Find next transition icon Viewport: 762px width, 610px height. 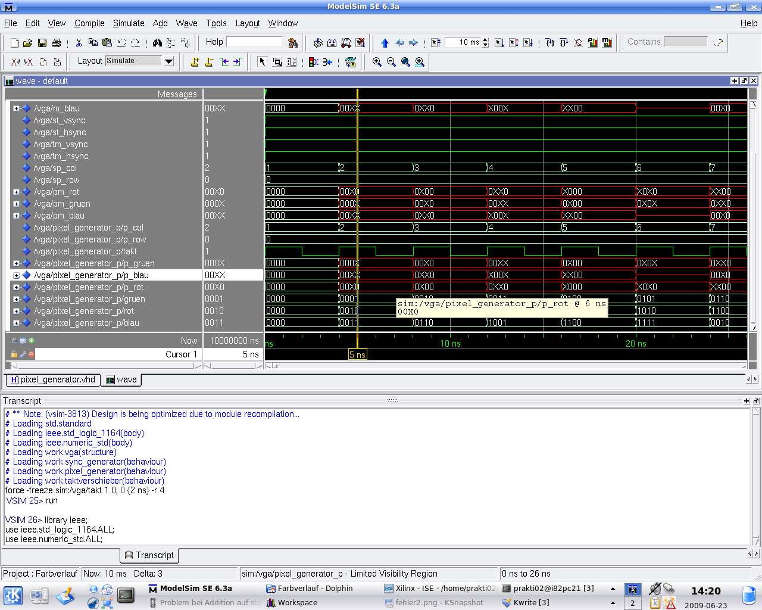[x=238, y=62]
